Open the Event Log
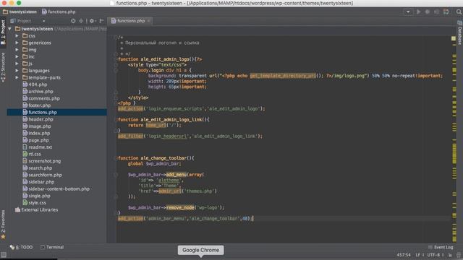 tap(441, 247)
